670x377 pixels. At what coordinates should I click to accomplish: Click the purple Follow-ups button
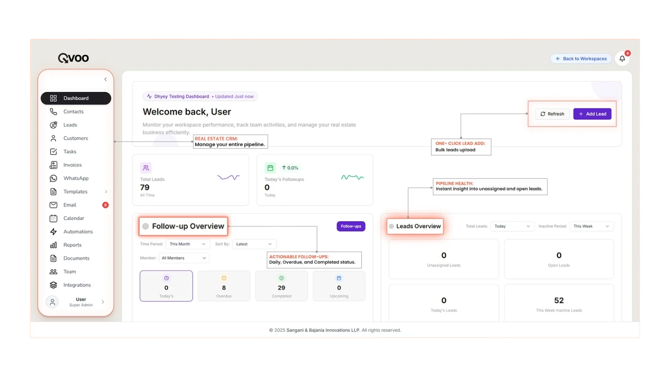click(351, 226)
